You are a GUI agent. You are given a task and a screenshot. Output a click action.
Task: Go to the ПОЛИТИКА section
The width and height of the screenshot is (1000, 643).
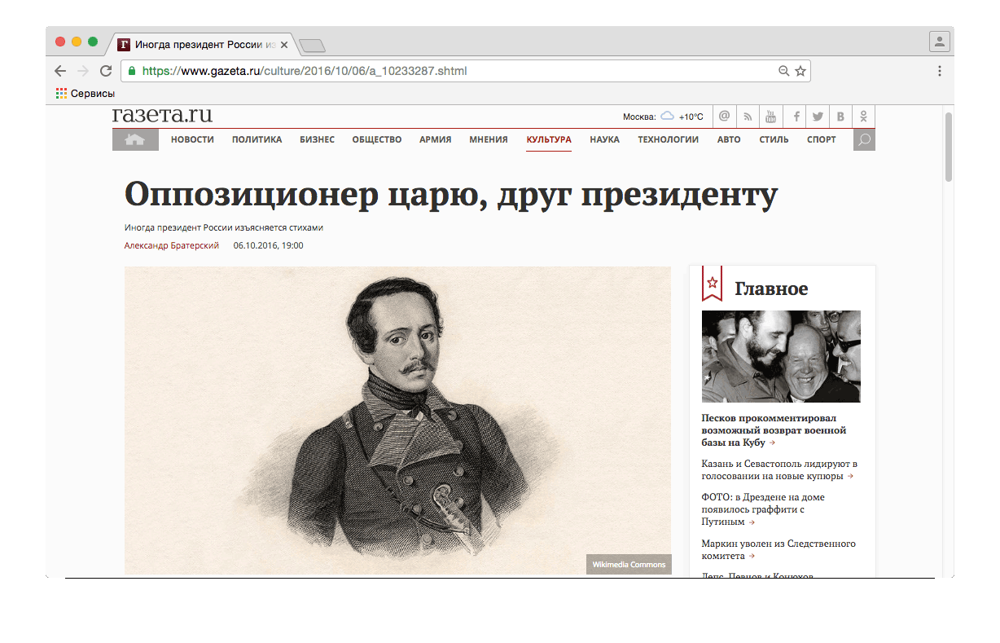[257, 139]
